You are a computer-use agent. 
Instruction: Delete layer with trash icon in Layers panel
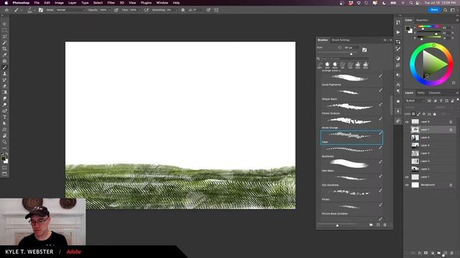pos(452,253)
